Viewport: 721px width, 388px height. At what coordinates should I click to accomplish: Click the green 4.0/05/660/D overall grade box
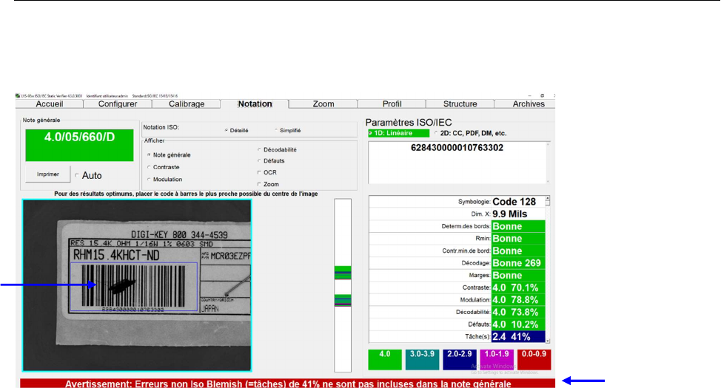point(79,145)
